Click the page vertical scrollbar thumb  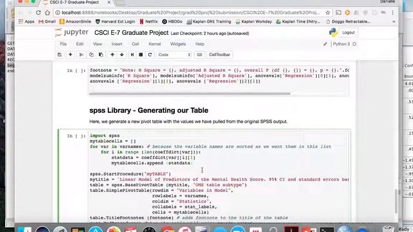396,201
